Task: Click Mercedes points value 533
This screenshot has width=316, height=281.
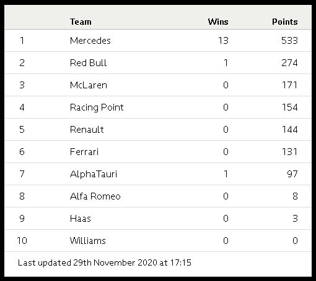Action: (x=289, y=41)
